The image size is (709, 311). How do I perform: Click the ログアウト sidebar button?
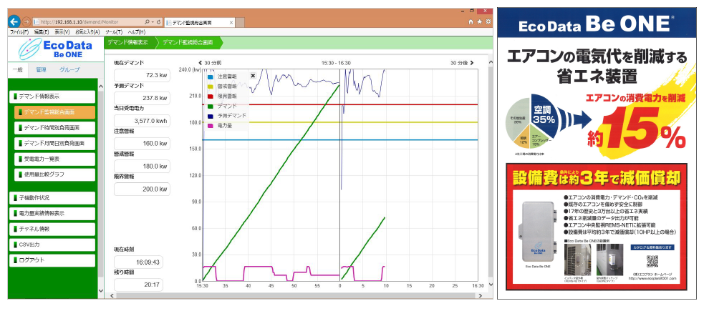tap(52, 260)
